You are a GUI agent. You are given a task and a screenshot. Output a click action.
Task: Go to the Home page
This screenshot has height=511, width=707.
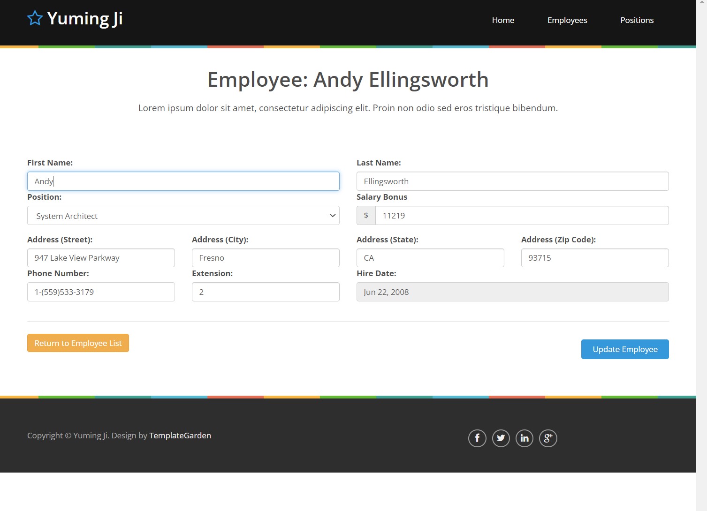pyautogui.click(x=502, y=20)
